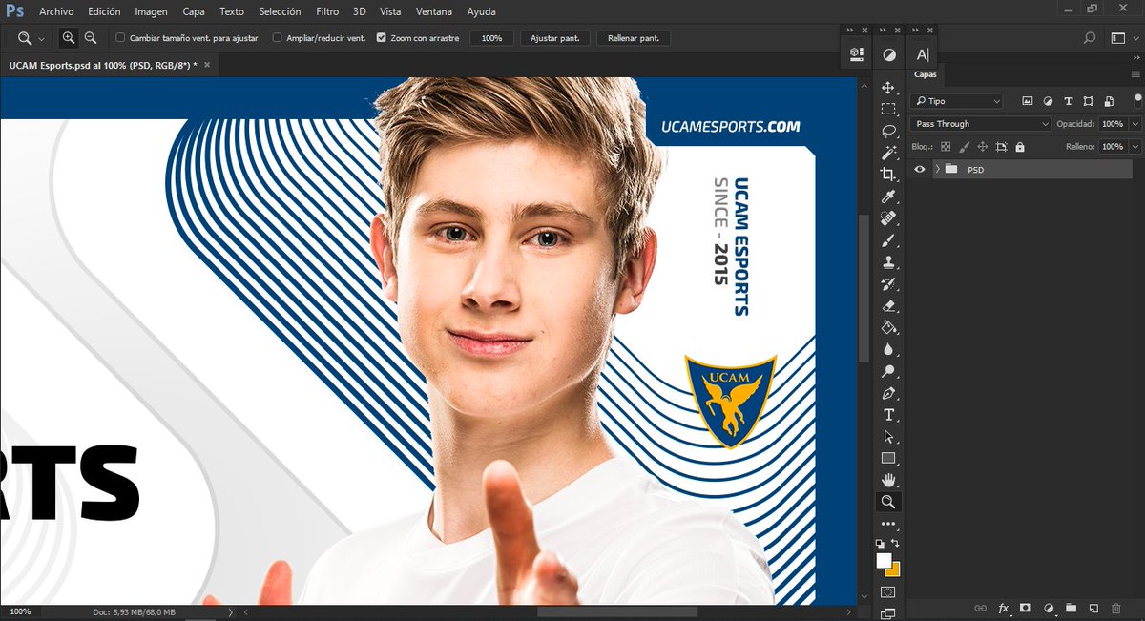1145x621 pixels.
Task: Select the Clone Stamp tool
Action: coord(888,262)
